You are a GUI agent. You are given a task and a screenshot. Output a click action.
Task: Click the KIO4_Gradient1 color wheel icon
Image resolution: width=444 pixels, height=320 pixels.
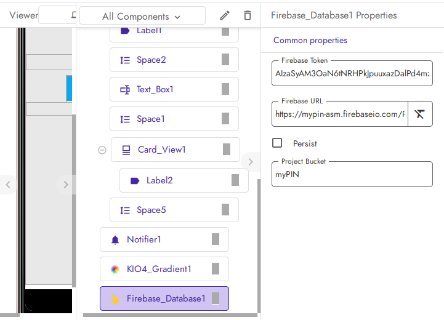(x=115, y=269)
